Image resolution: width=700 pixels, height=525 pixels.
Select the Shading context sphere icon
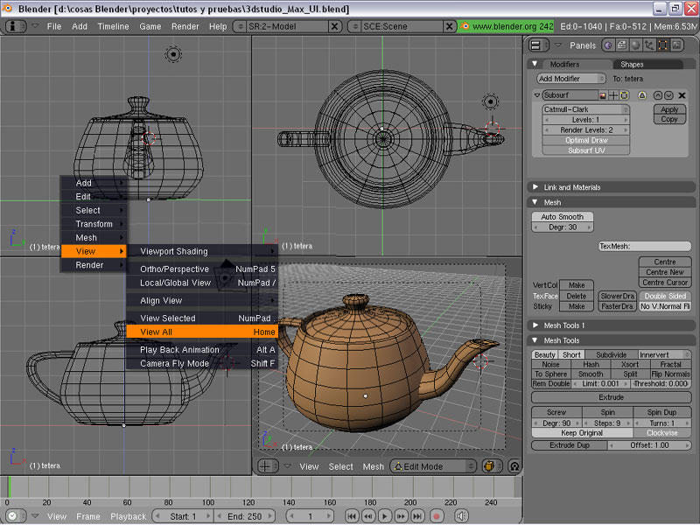point(634,45)
